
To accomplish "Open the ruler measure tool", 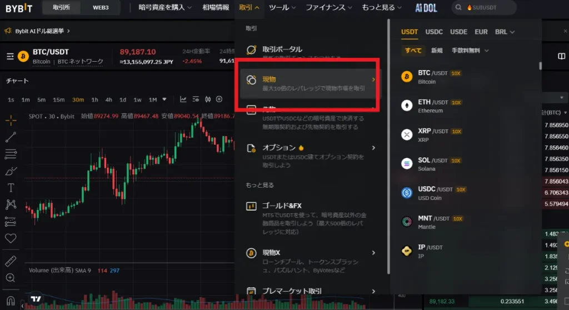I will click(11, 261).
